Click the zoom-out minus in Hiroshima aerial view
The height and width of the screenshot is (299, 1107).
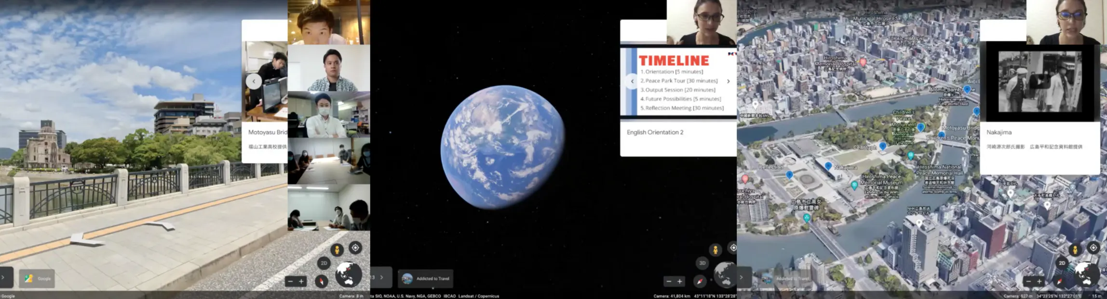click(x=1028, y=281)
